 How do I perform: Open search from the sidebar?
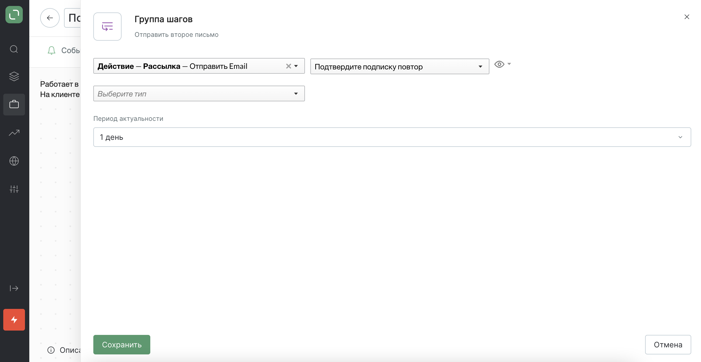point(14,49)
